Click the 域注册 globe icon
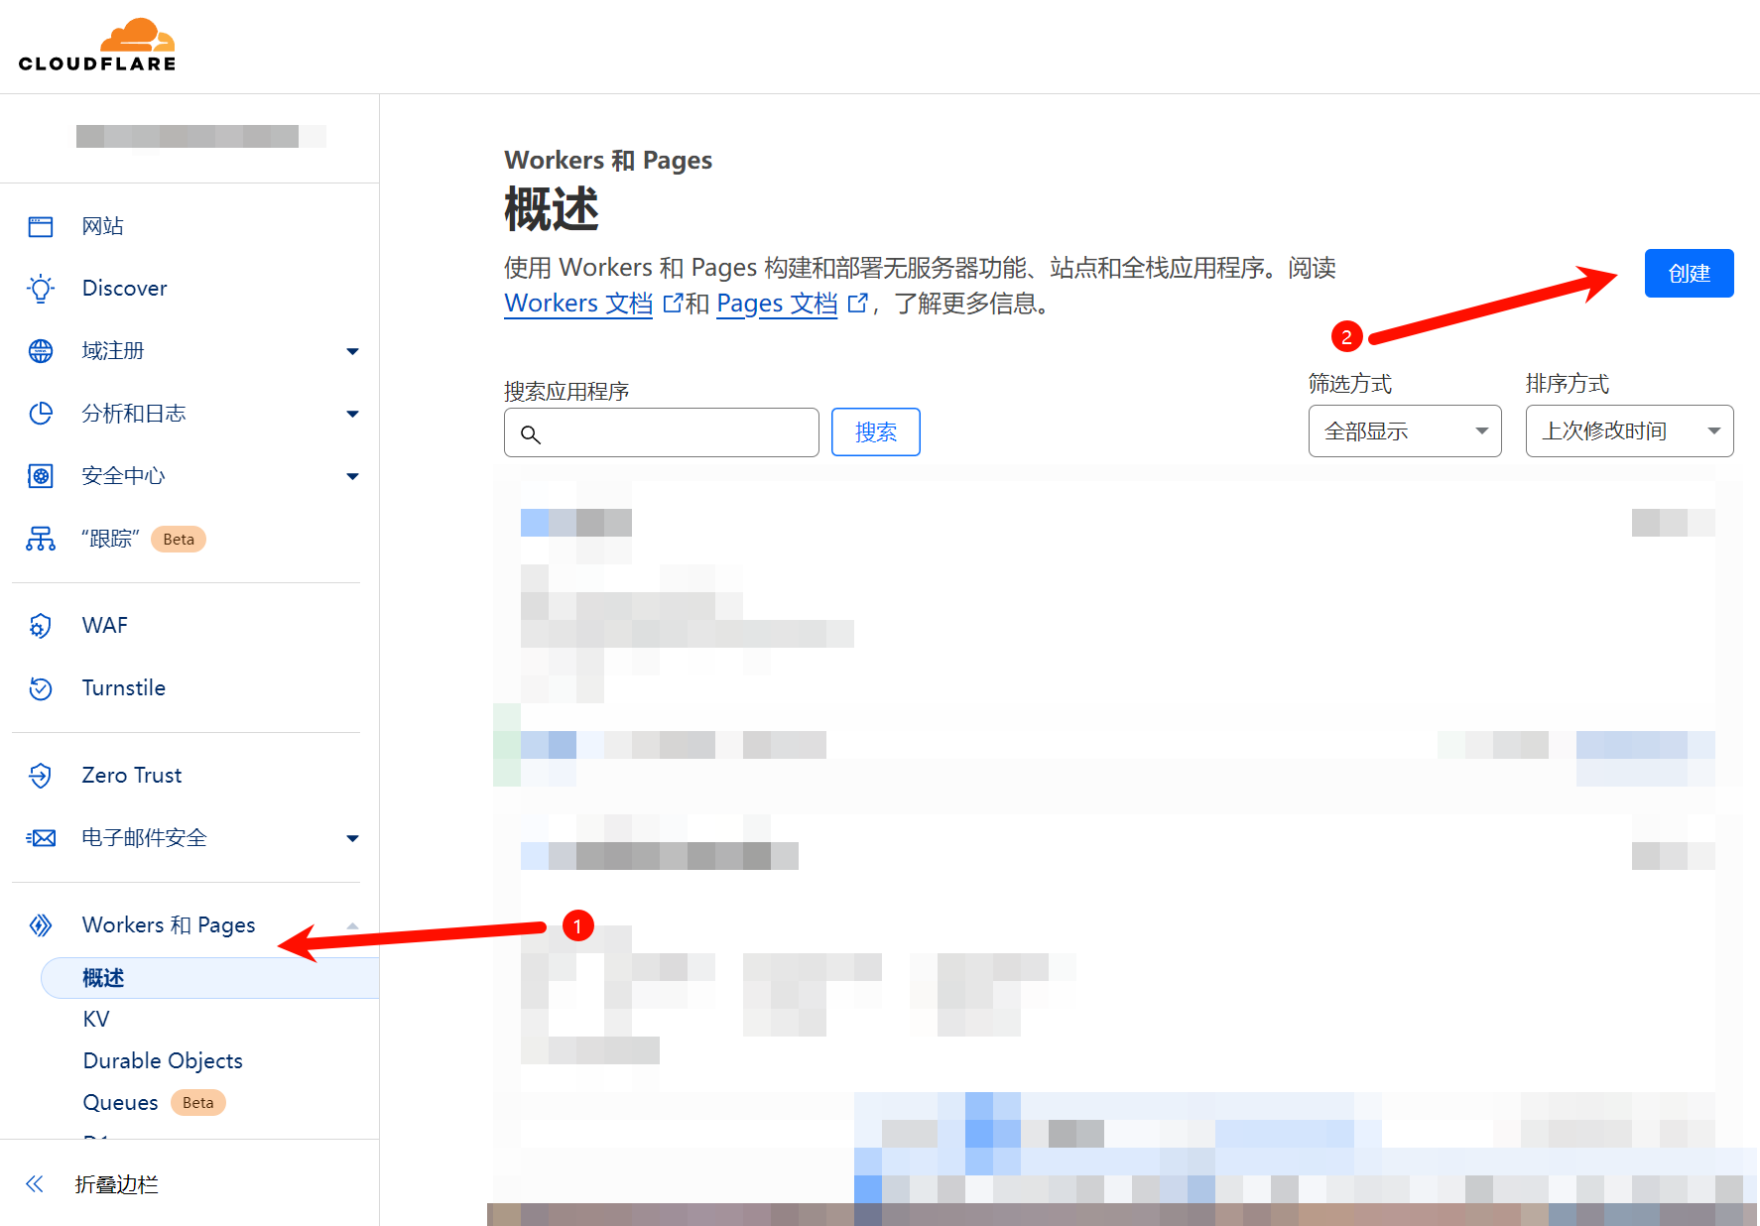Image resolution: width=1760 pixels, height=1226 pixels. [x=41, y=351]
